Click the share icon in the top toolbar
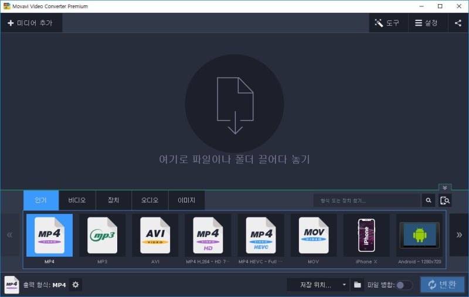Image resolution: width=469 pixels, height=297 pixels. [x=458, y=23]
